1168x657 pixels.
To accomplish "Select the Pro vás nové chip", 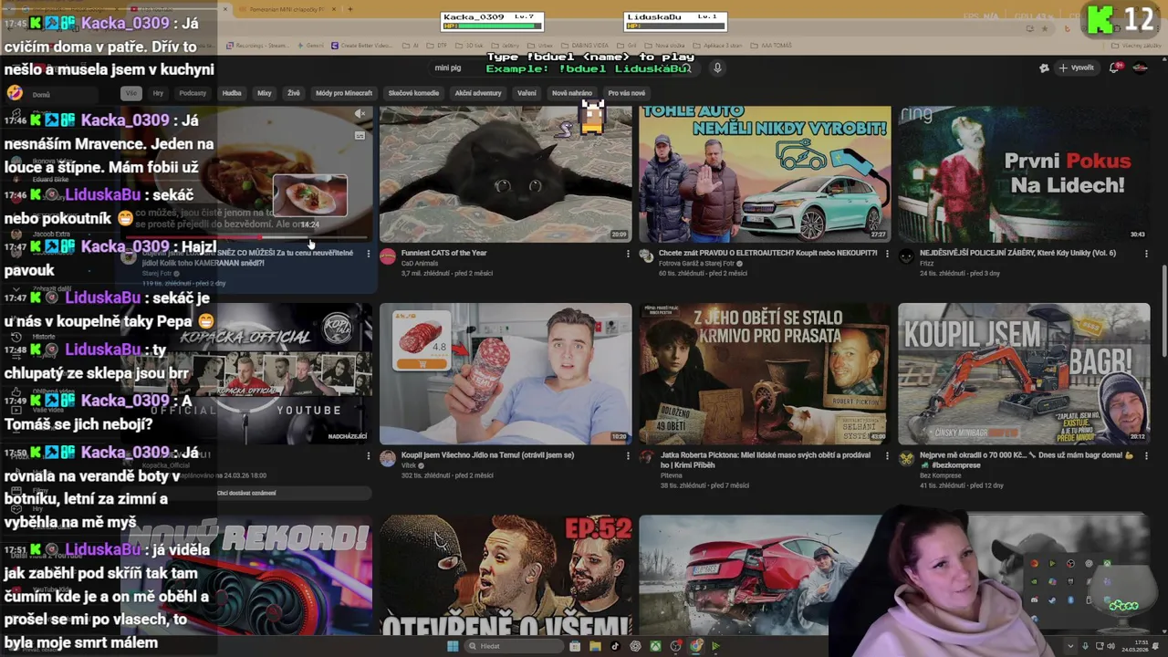I will (x=626, y=93).
